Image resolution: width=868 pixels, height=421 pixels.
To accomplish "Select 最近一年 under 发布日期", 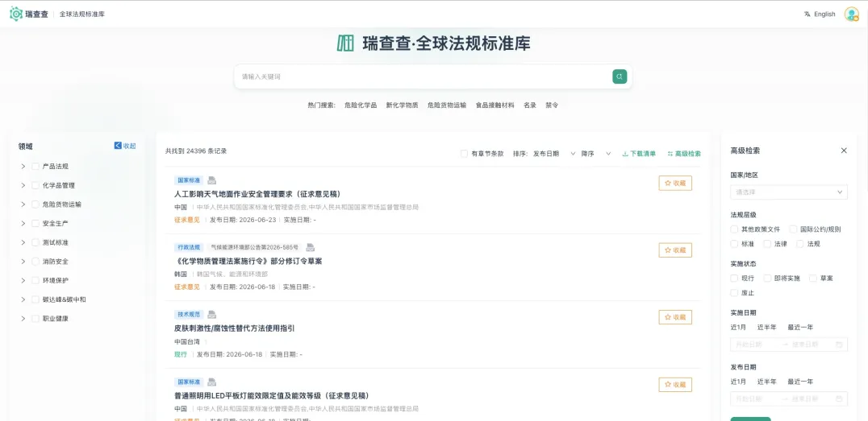I will [800, 382].
